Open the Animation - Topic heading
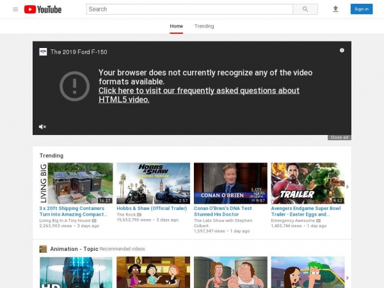The height and width of the screenshot is (288, 384). coord(74,249)
